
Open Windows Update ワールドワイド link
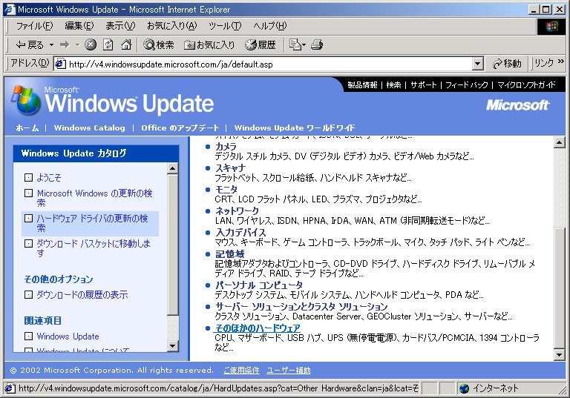pos(295,127)
